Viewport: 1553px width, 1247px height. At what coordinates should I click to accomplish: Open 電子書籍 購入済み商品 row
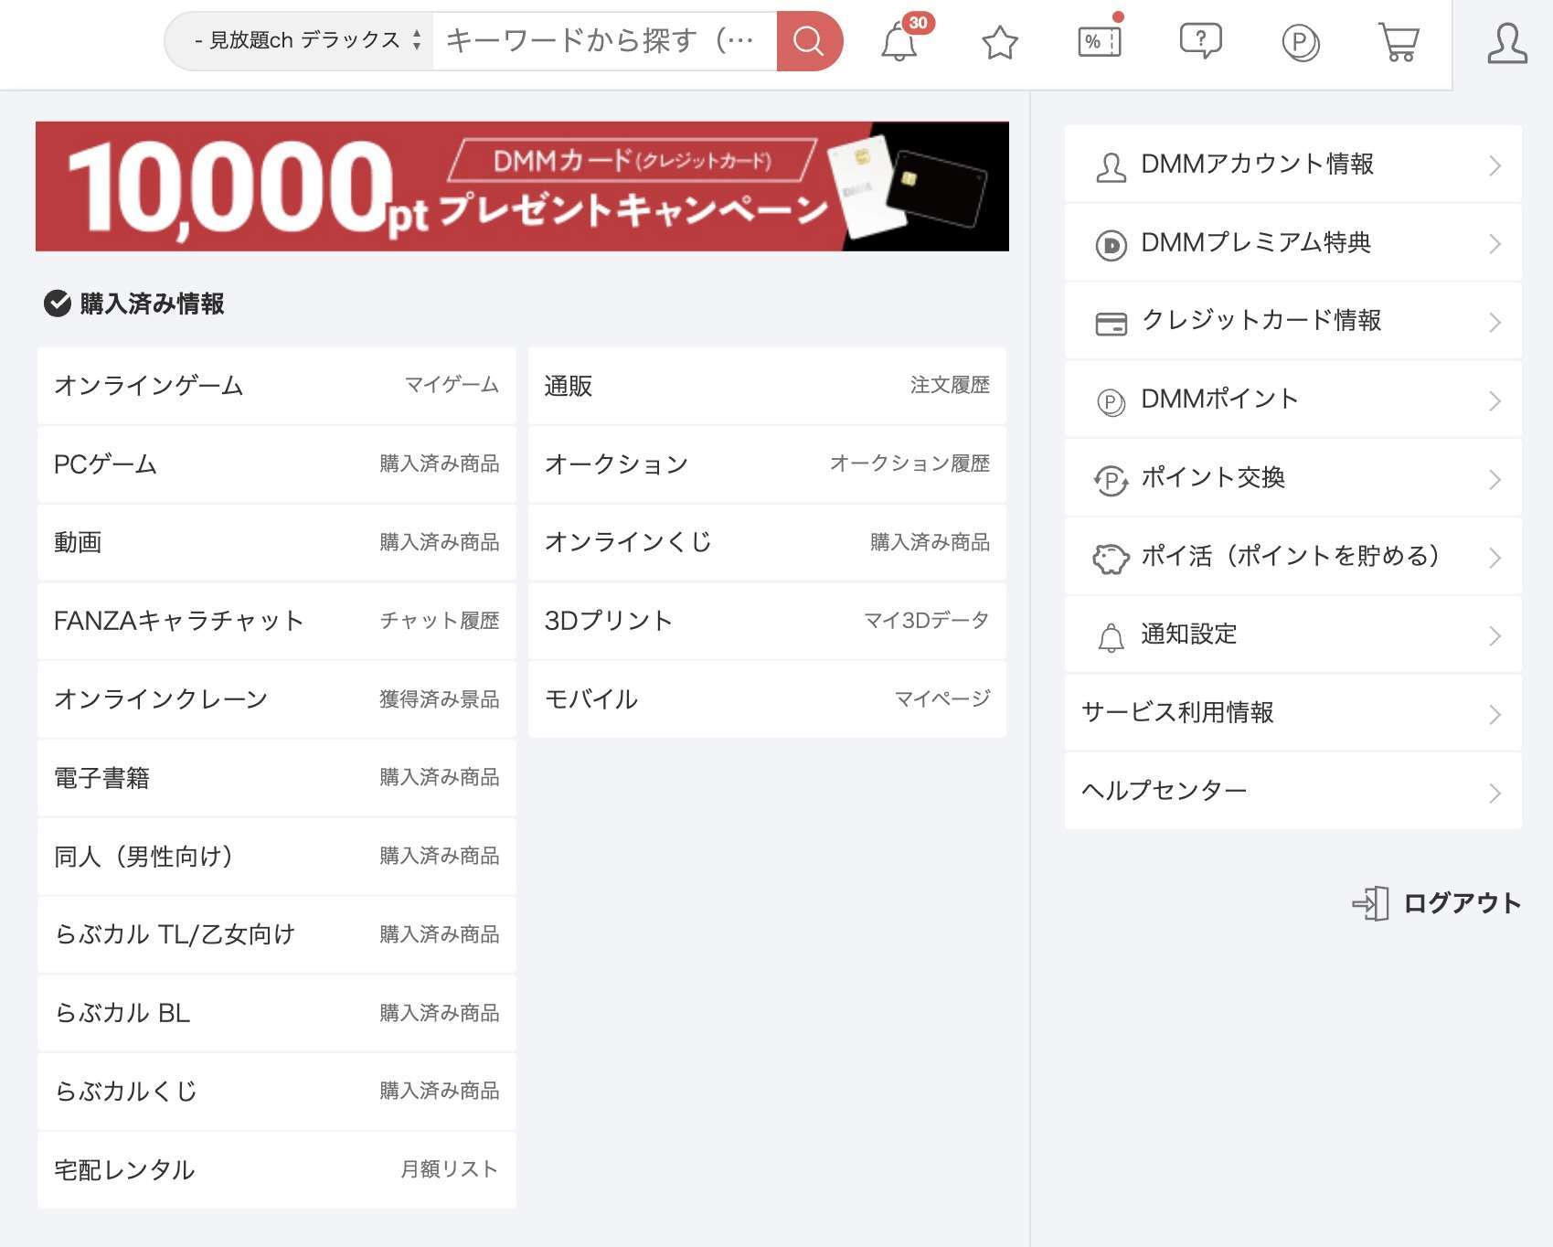pyautogui.click(x=277, y=778)
